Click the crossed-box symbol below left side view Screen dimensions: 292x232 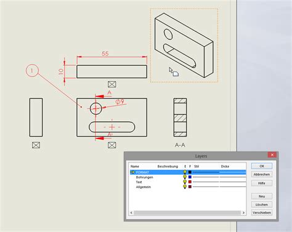(x=36, y=145)
